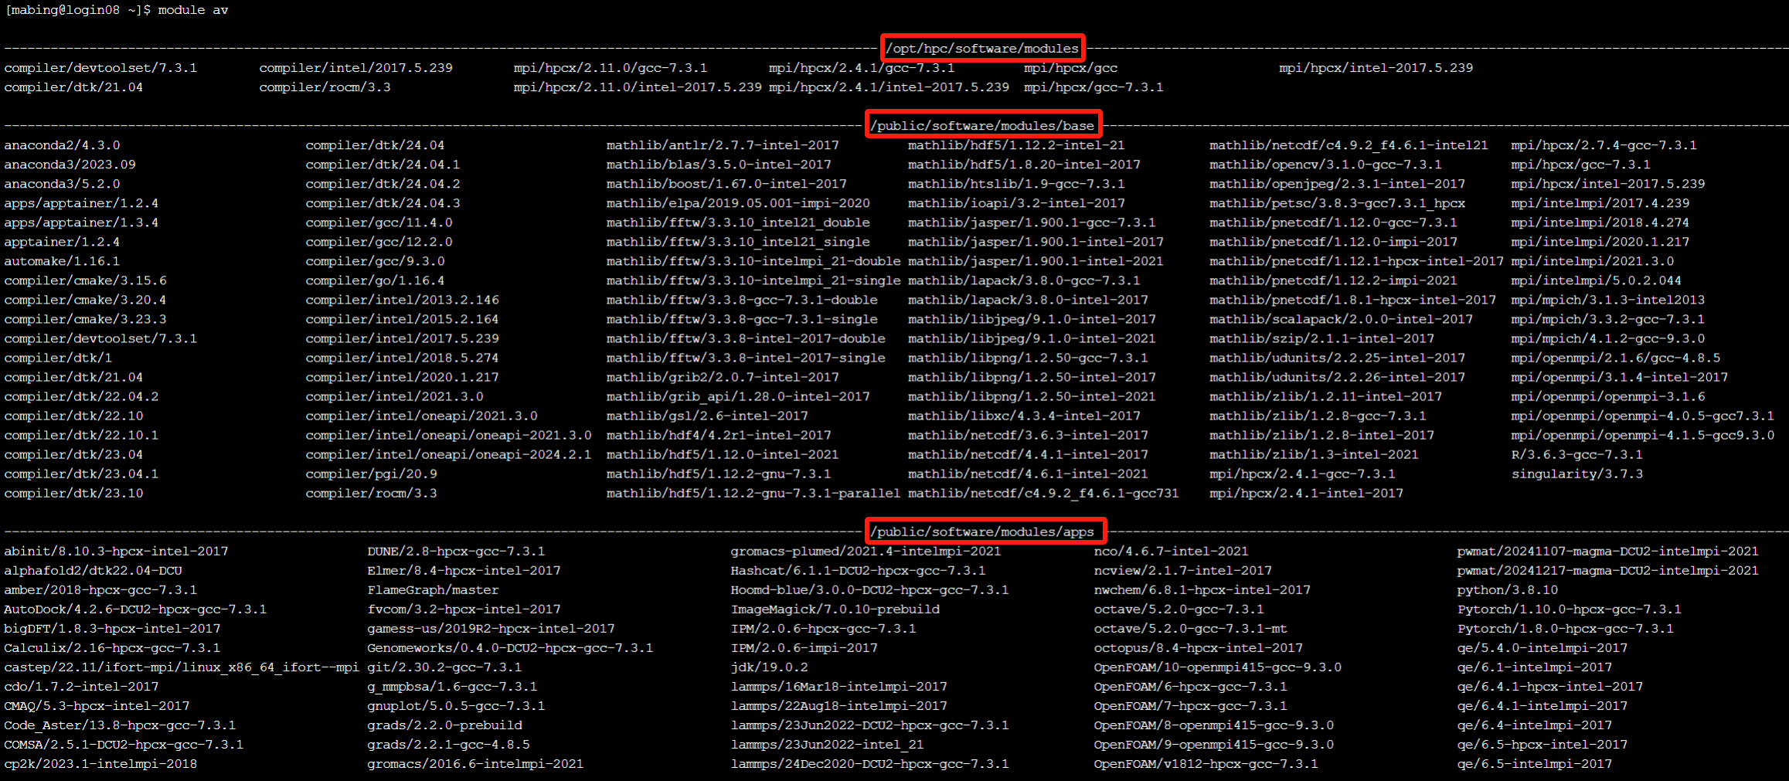The width and height of the screenshot is (1789, 781).
Task: Click the mathlib/boost/1.67.0-intel-2017 entry
Action: (726, 184)
